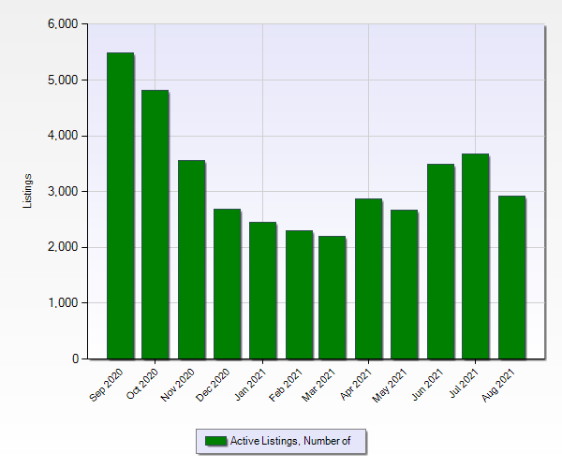Click the May 2021 bar
The image size is (562, 468).
coord(404,285)
